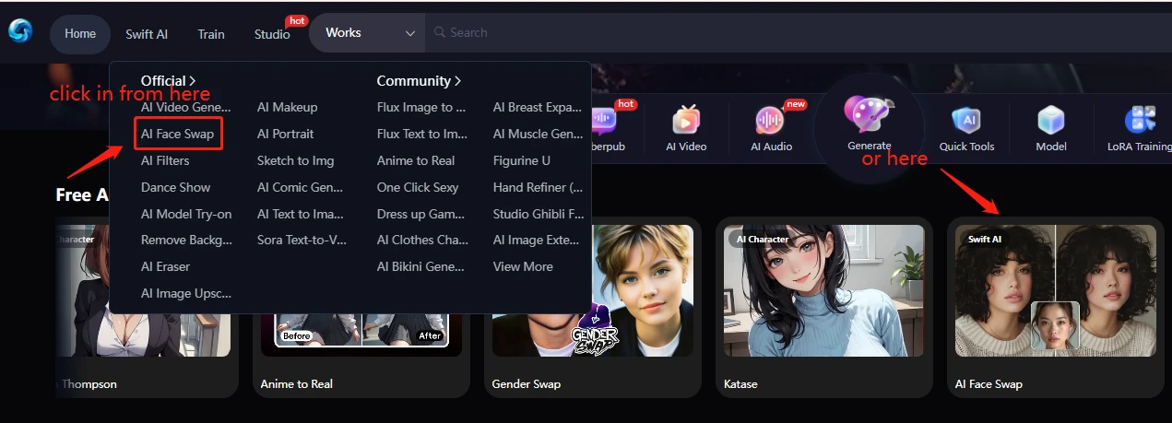Click the site logo icon

pos(19,32)
